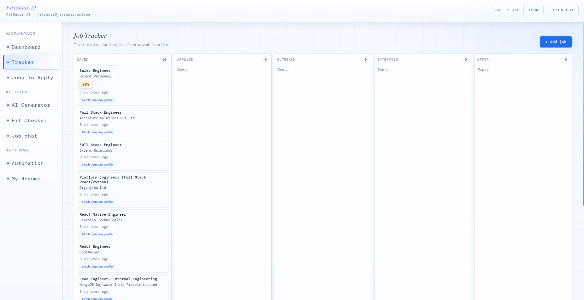
Task: Select the Tracker sidebar item
Action: 31,62
